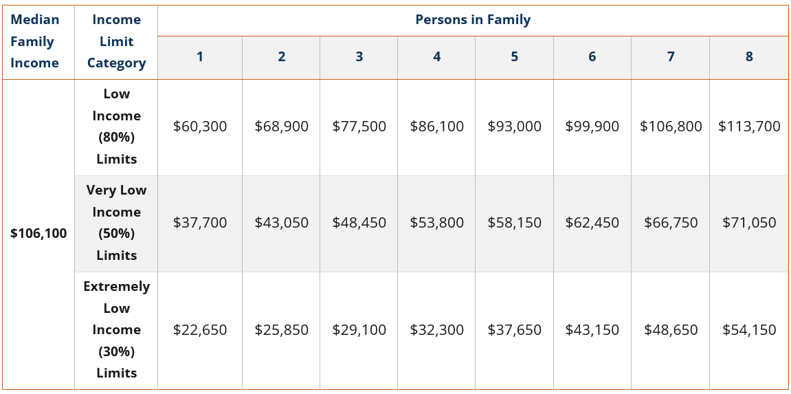Select the $32,300 cell

coord(436,330)
